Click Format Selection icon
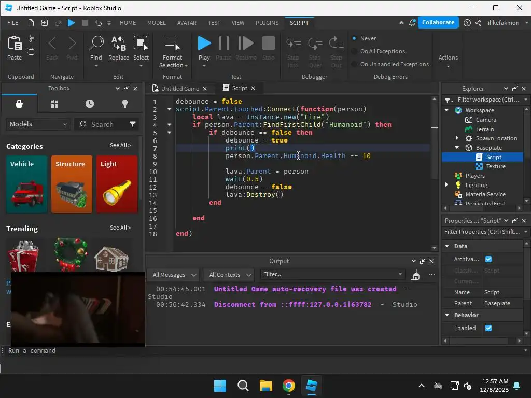The image size is (531, 398). pos(172,44)
